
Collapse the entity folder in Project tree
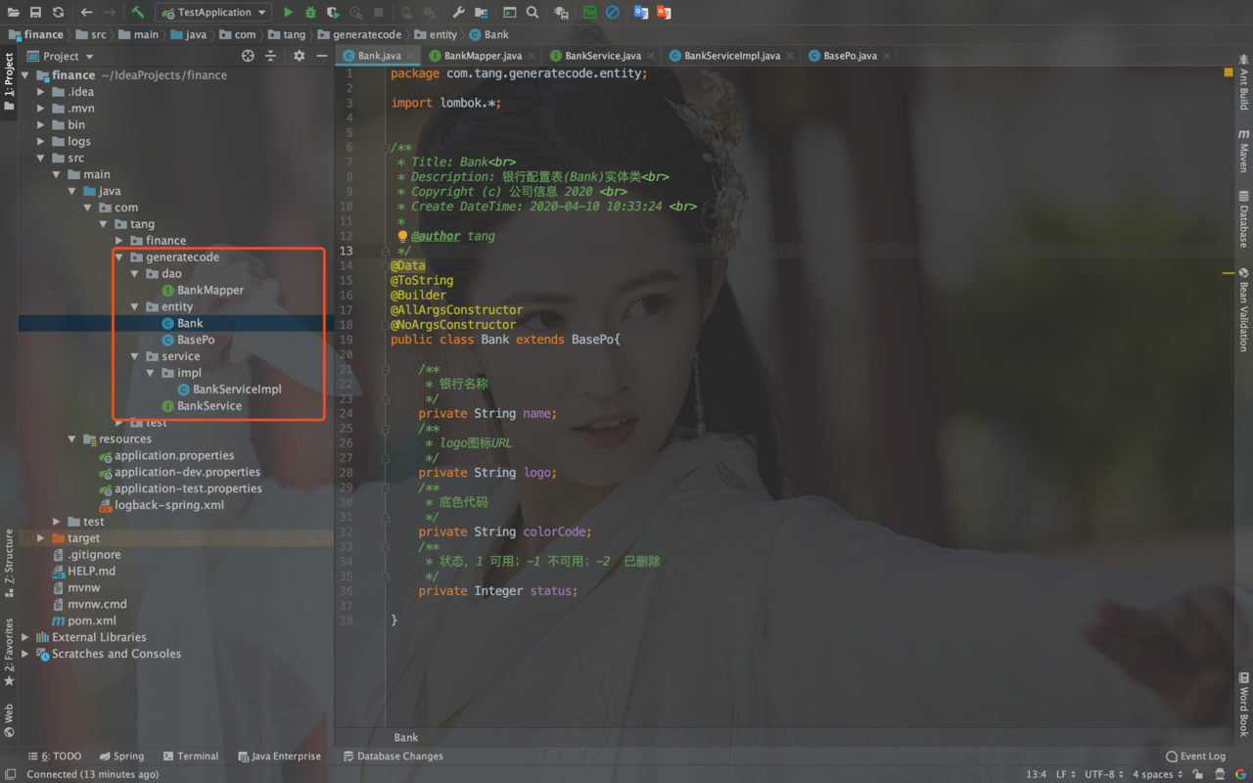134,306
